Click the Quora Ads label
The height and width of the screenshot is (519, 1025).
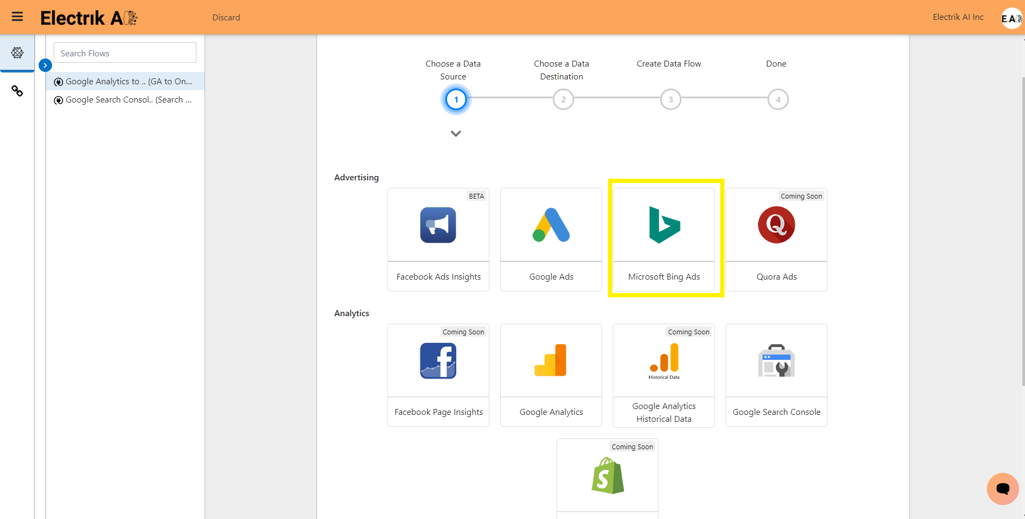pyautogui.click(x=777, y=277)
